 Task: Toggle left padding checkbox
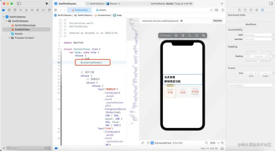[x=246, y=56]
